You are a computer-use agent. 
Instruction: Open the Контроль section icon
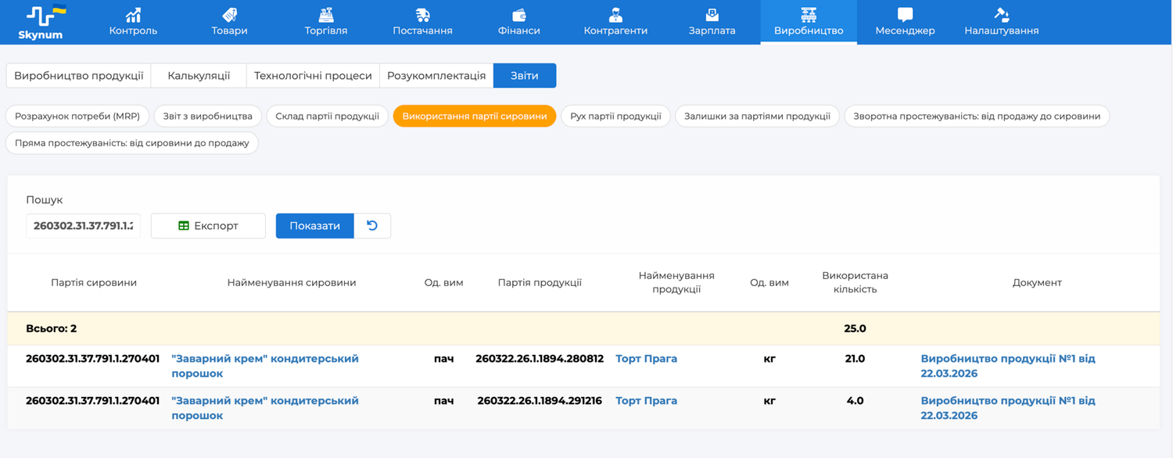point(133,15)
